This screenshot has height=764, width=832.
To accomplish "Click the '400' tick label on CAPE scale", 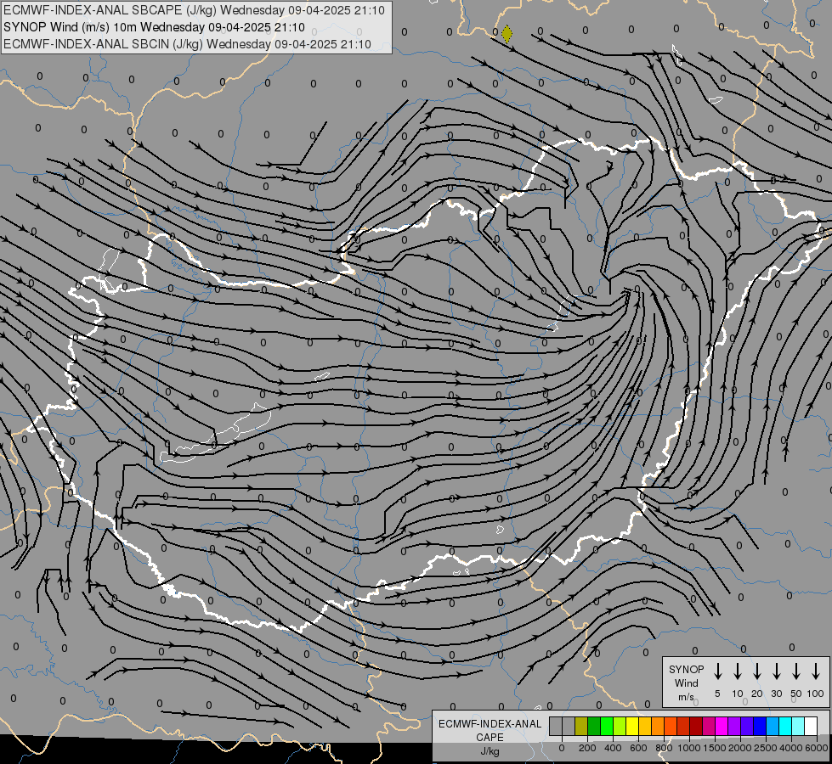I will pos(613,748).
